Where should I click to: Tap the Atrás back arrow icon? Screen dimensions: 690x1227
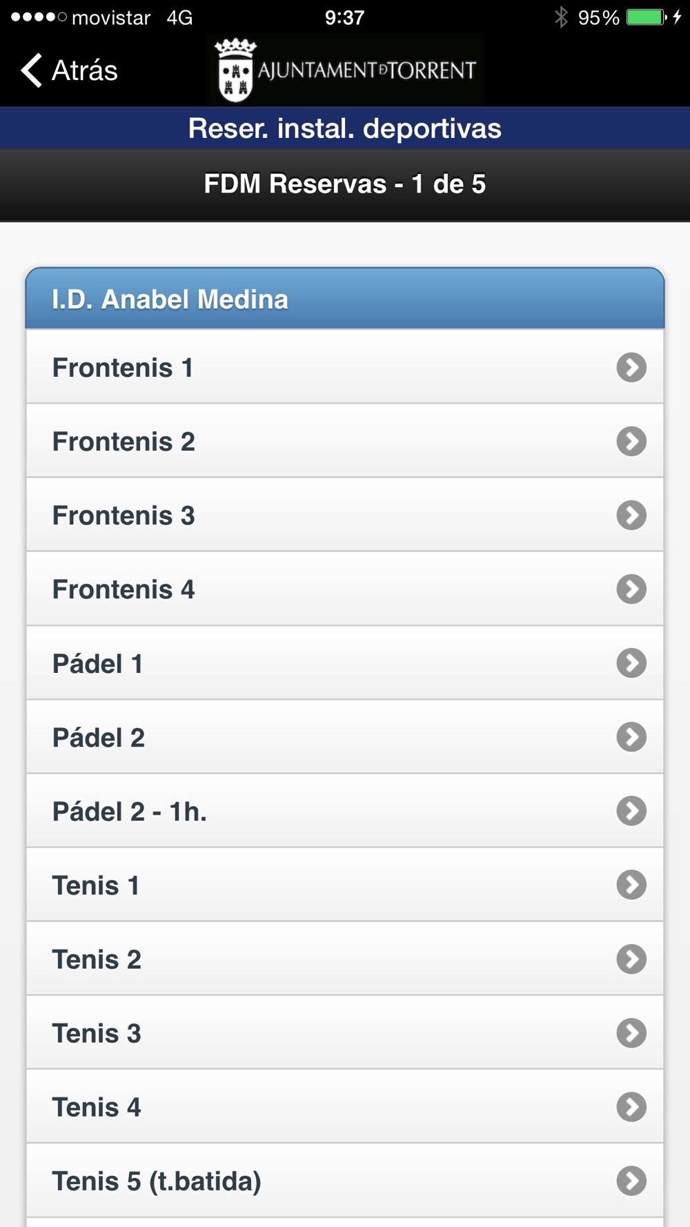tap(31, 70)
